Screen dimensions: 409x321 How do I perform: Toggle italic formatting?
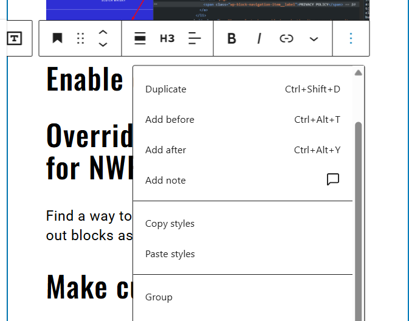[259, 38]
